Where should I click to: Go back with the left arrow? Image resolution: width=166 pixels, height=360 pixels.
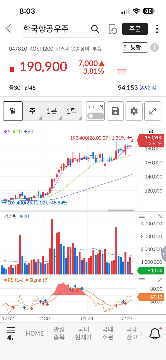coord(8,28)
